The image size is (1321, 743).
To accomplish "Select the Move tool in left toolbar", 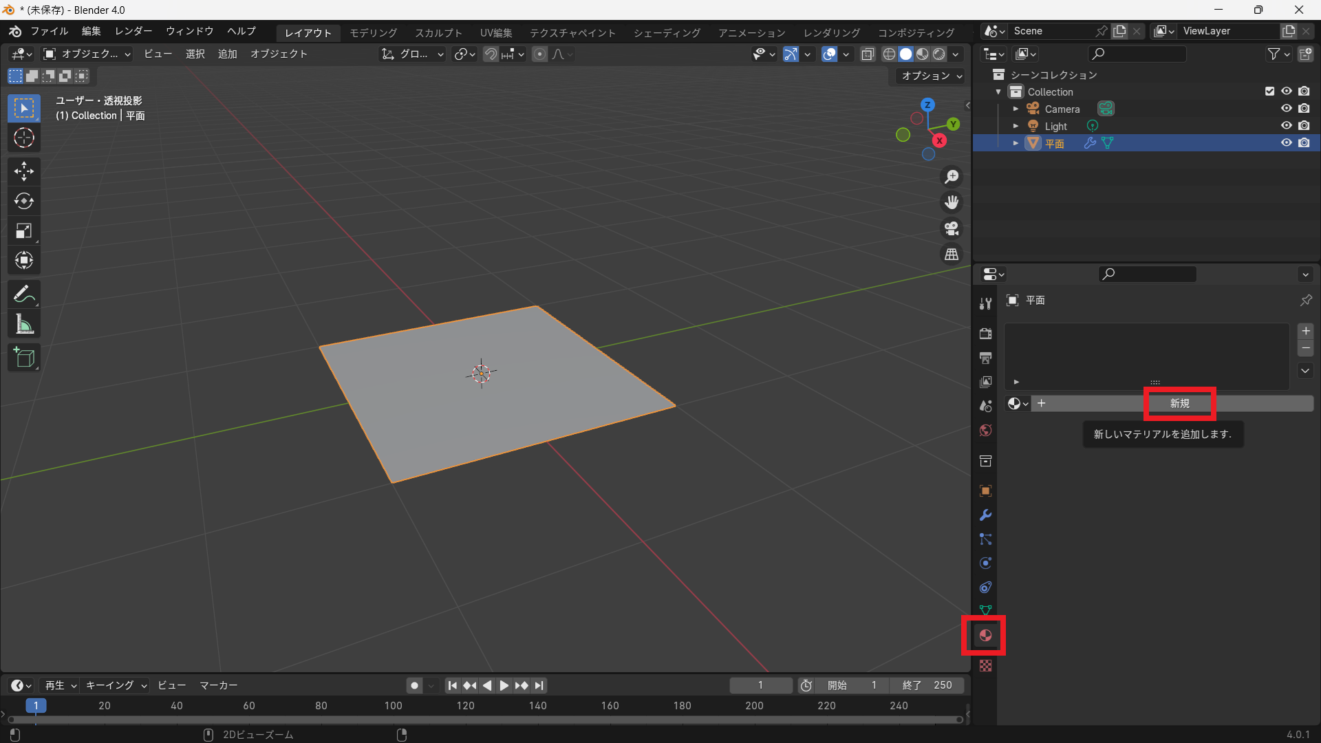I will pos(24,171).
